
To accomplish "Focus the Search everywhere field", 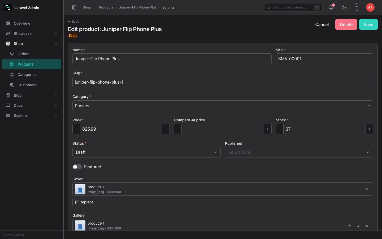I will tap(293, 7).
